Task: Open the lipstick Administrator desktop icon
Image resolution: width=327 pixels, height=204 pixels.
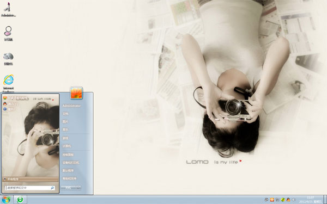Action: coord(8,9)
